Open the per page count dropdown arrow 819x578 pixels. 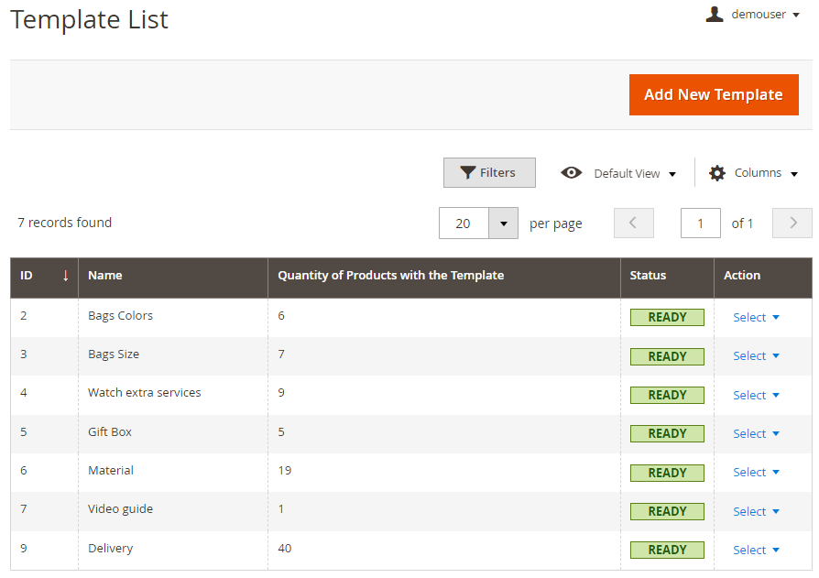coord(504,223)
